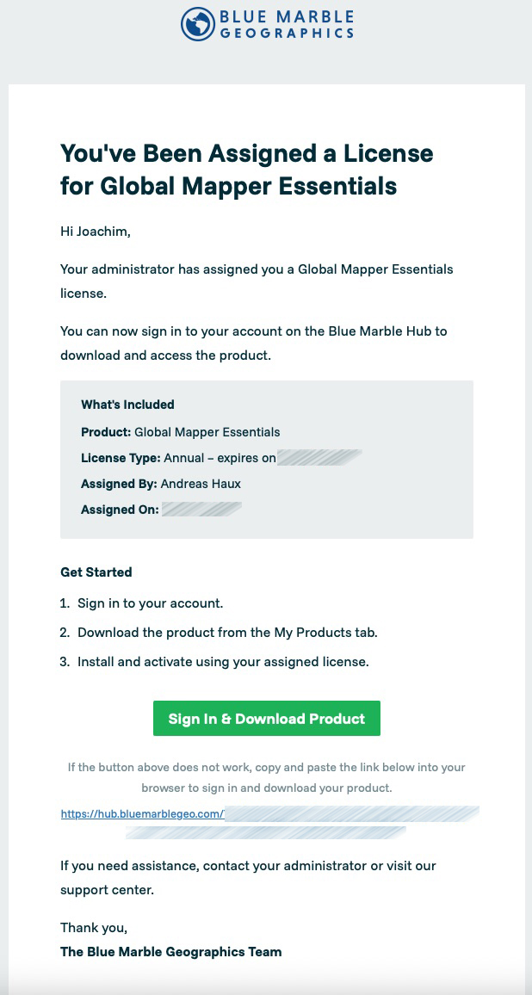The image size is (532, 995).
Task: Click the blurred second line of the URL
Action: coord(265,832)
